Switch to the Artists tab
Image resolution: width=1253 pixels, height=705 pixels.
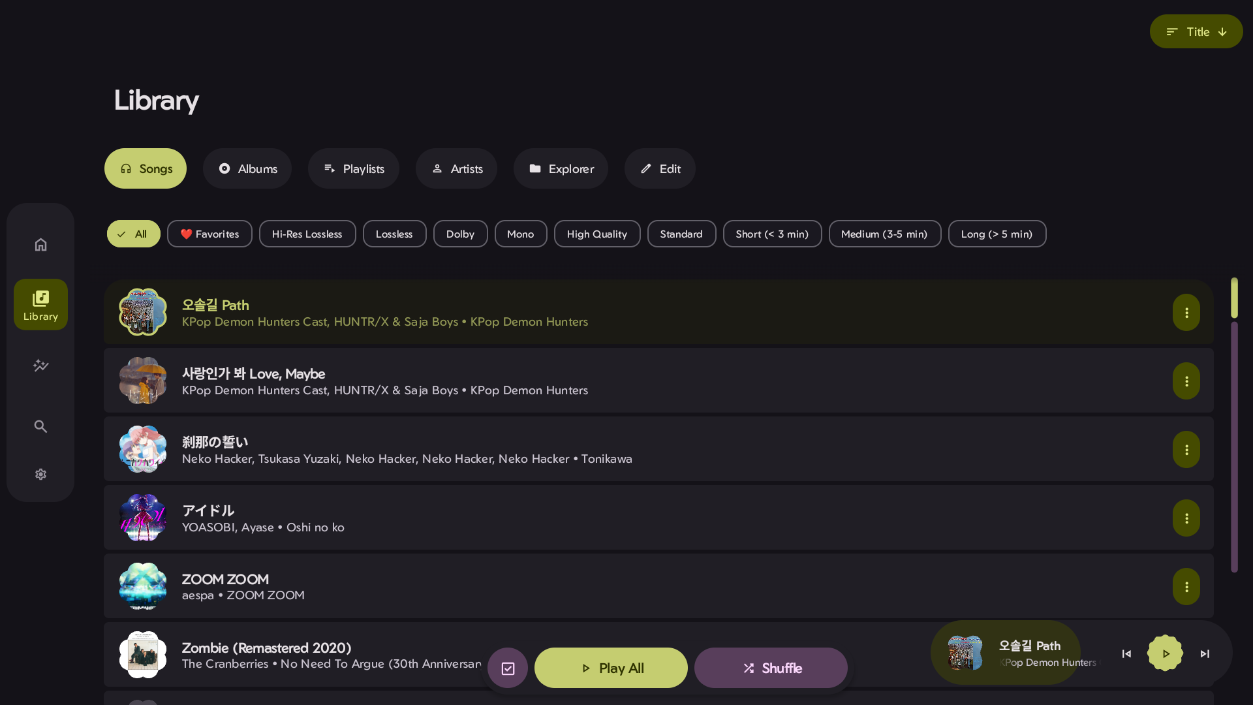(457, 168)
